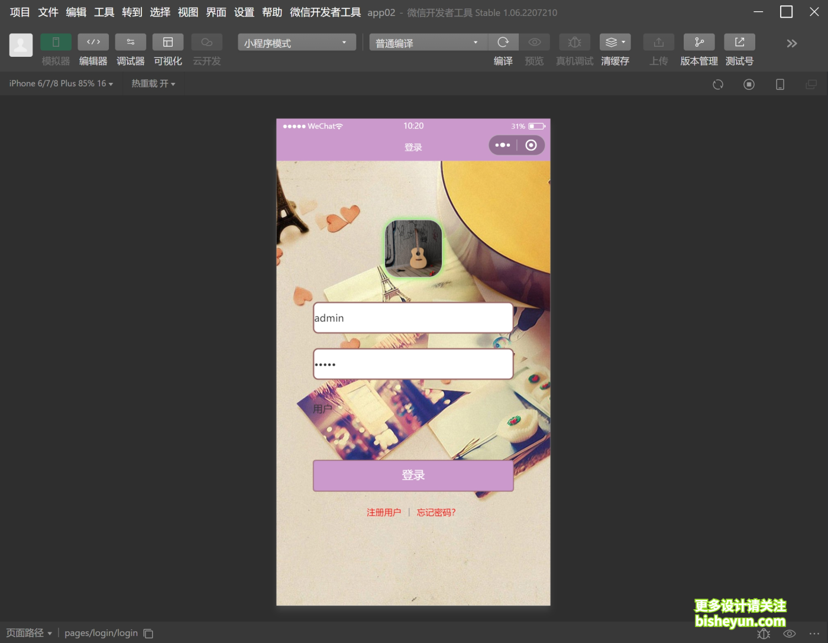Viewport: 828px width, 643px height.
Task: Open iPhone 6/7/8 Plus device dropdown
Action: click(x=60, y=84)
